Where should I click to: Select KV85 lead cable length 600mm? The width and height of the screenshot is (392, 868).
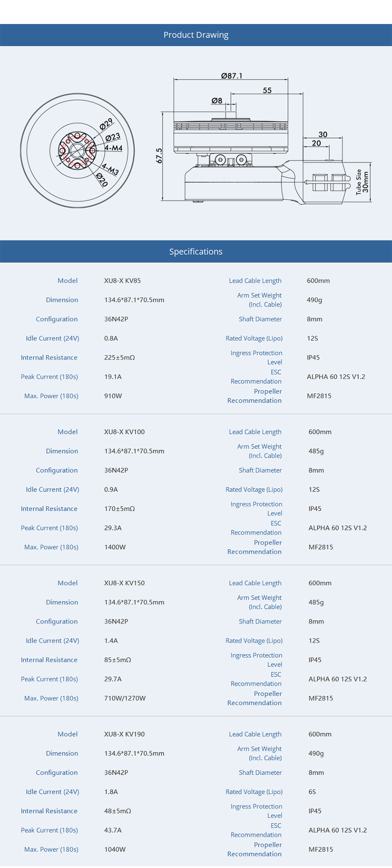tap(318, 281)
